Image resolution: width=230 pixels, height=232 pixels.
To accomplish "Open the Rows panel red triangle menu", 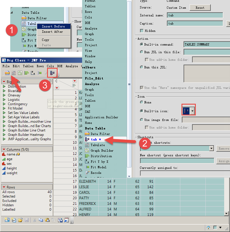I will (x=4, y=187).
